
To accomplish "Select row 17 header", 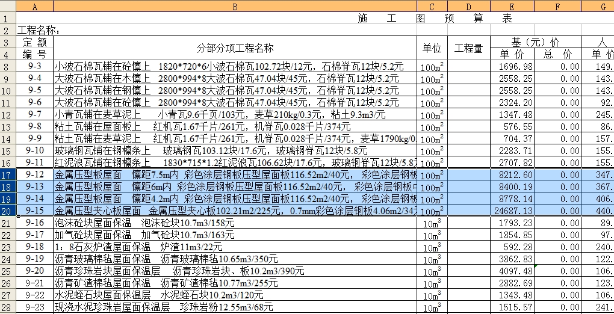I will pyautogui.click(x=7, y=174).
